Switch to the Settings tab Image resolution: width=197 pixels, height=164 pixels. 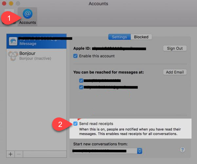click(x=120, y=37)
